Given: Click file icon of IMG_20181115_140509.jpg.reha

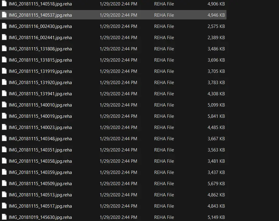Looking at the screenshot, I should (x=4, y=183).
